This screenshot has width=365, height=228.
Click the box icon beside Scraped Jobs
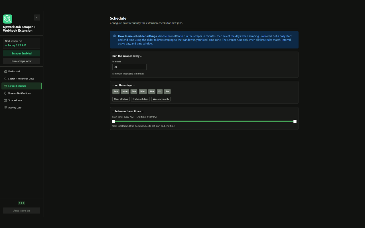pos(5,100)
